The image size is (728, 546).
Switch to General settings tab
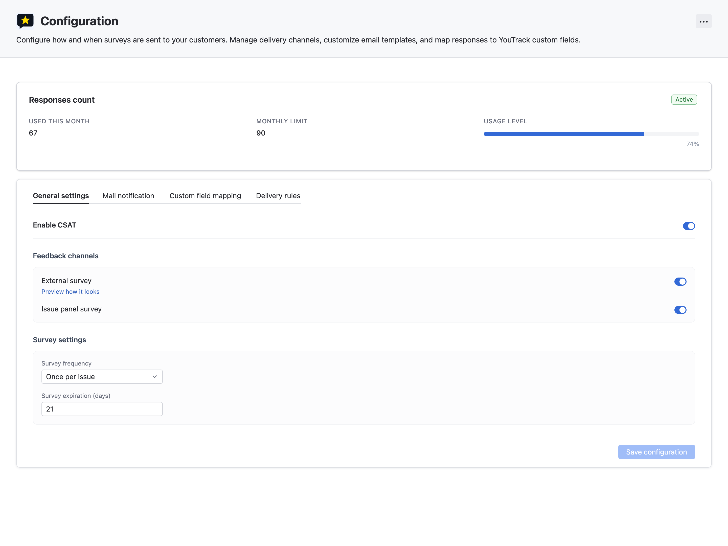point(61,196)
